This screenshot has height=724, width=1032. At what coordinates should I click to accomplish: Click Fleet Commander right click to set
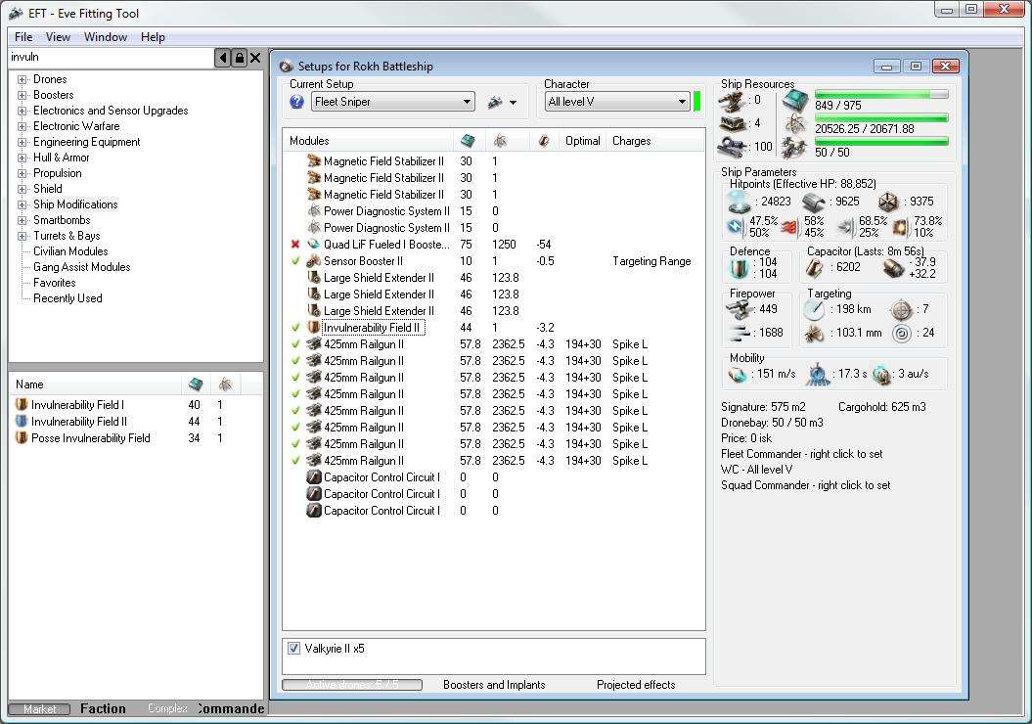pos(802,454)
